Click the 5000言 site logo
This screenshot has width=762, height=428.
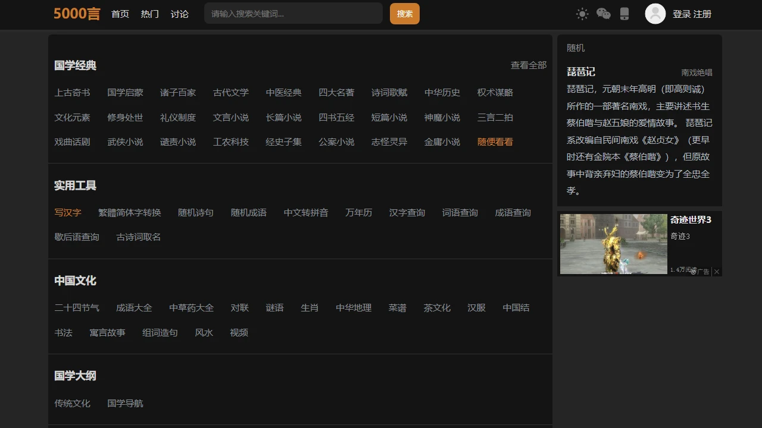pos(76,14)
